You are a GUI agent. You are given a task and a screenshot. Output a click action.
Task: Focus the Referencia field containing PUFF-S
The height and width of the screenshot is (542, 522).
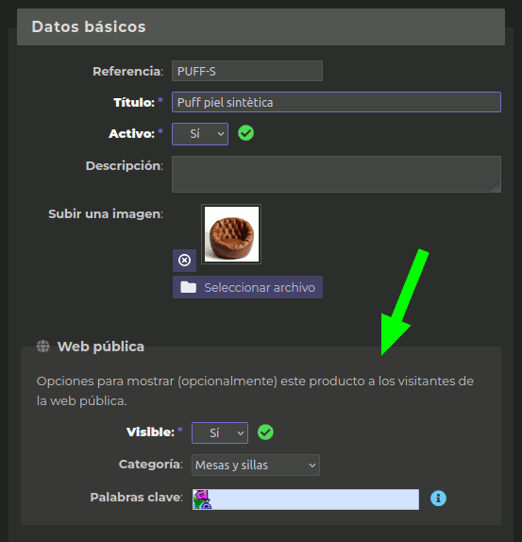pyautogui.click(x=247, y=71)
